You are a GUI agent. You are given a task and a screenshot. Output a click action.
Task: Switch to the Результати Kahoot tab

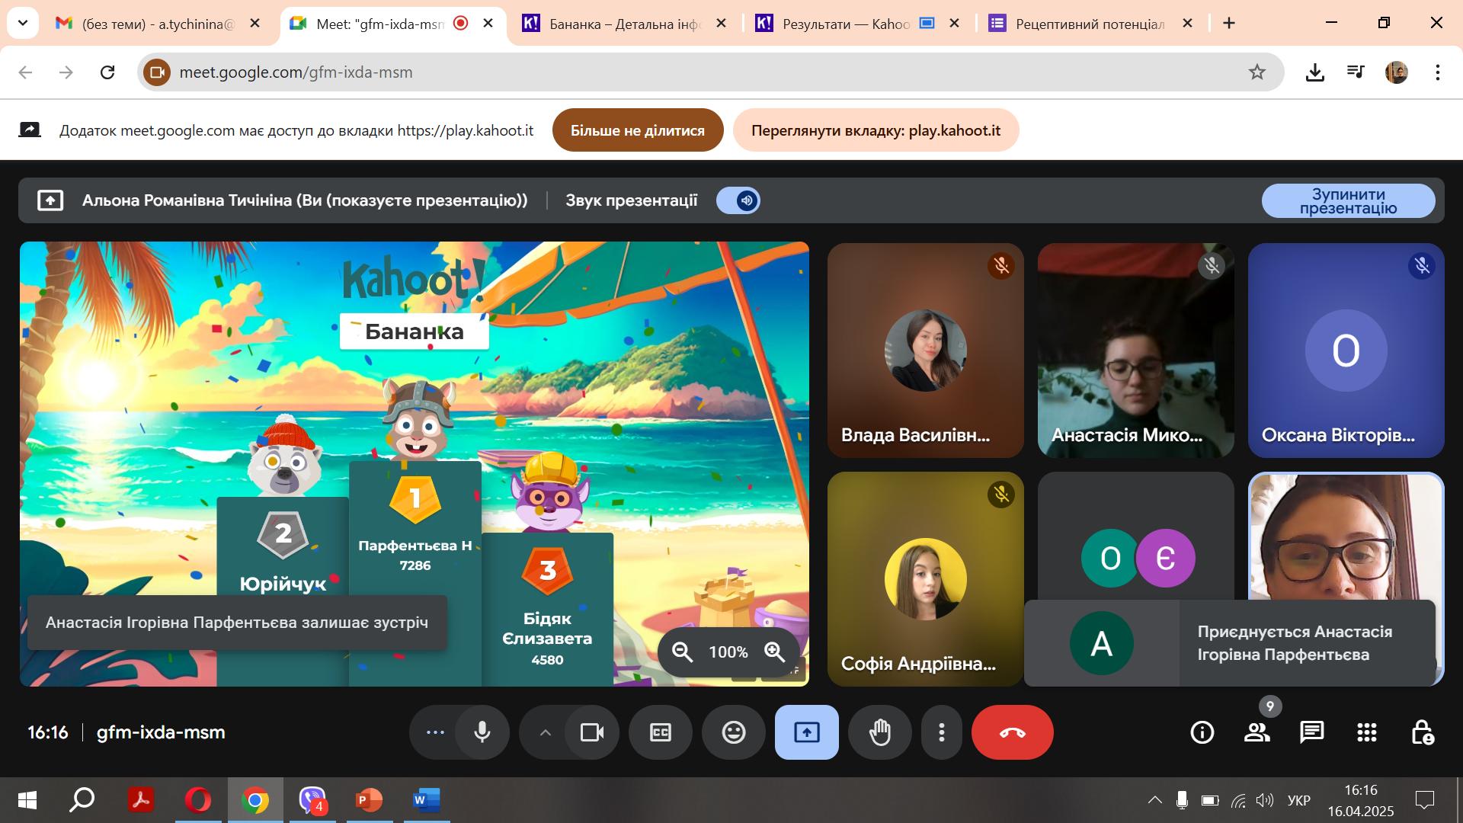pyautogui.click(x=846, y=24)
